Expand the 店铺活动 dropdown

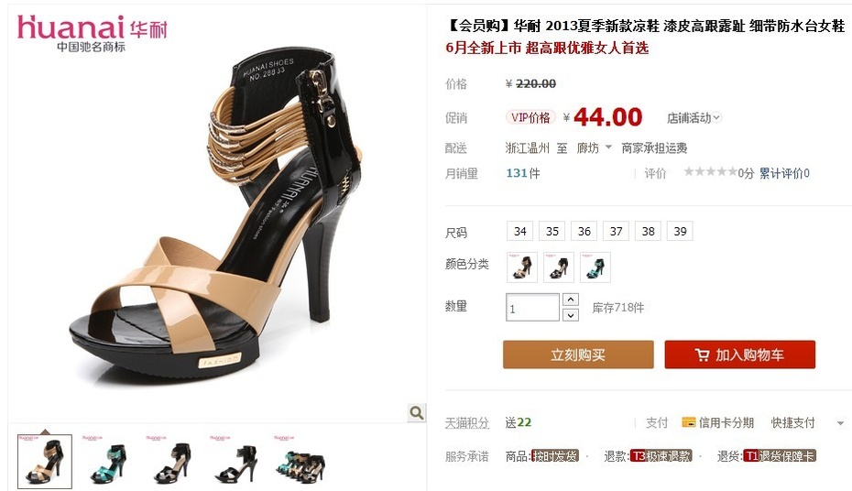(x=694, y=118)
